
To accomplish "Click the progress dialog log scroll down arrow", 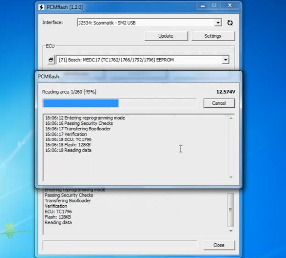I will (231, 177).
